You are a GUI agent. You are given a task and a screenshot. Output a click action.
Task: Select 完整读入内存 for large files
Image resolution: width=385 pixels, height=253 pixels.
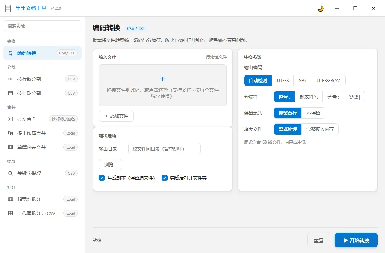coord(320,129)
